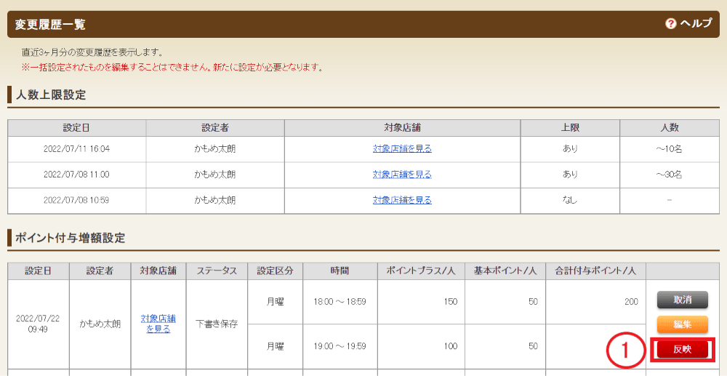This screenshot has width=727, height=376.
Task: Click the 基本ポイント/人 column header
Action: 505,271
